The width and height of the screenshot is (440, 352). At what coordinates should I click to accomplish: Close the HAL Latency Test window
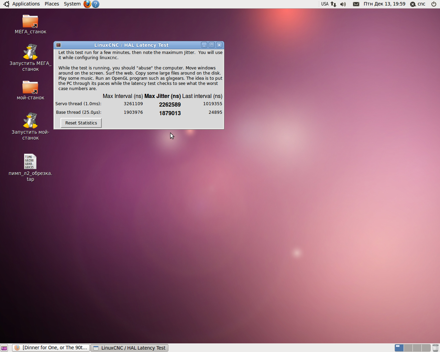(219, 45)
